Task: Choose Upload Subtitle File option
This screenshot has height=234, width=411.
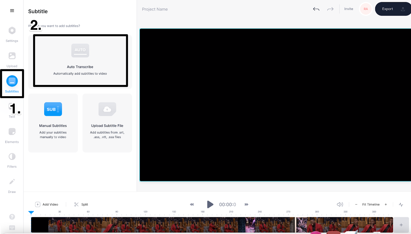Action: [107, 123]
